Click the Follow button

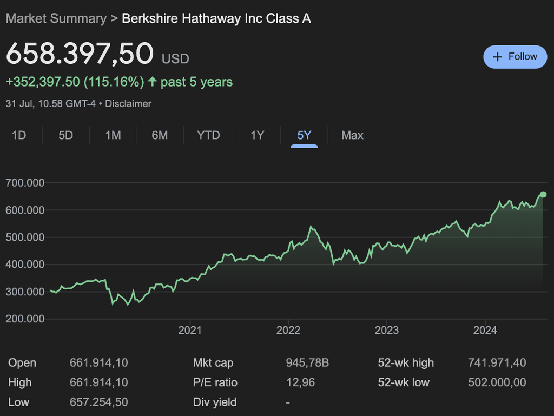(515, 57)
